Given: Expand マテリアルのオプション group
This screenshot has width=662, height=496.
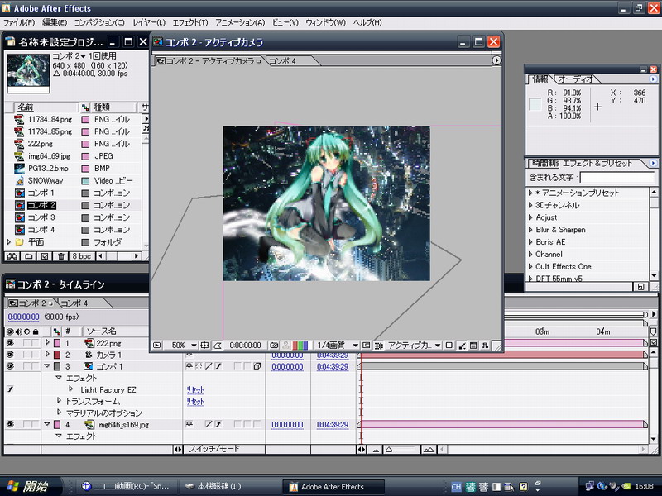Looking at the screenshot, I should click(59, 412).
